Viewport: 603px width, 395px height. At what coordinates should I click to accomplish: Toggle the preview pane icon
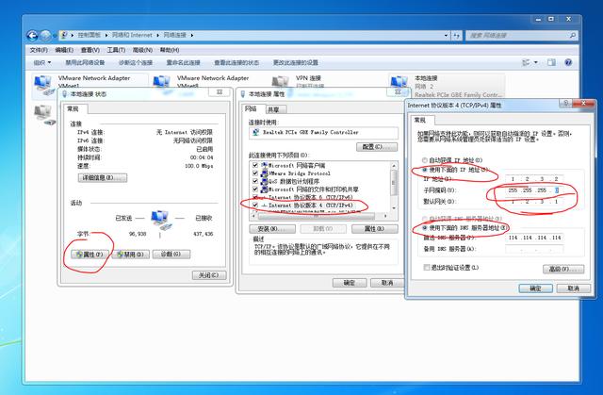pyautogui.click(x=551, y=62)
